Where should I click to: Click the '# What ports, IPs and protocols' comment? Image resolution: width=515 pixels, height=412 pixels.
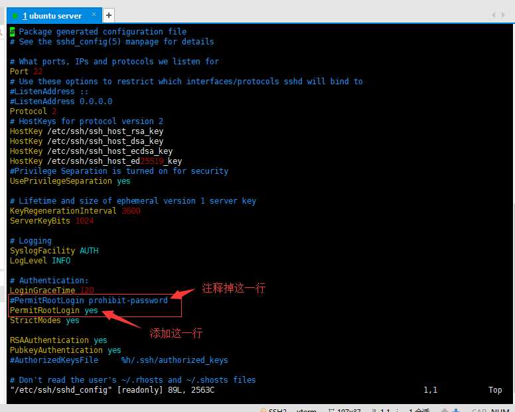point(114,62)
